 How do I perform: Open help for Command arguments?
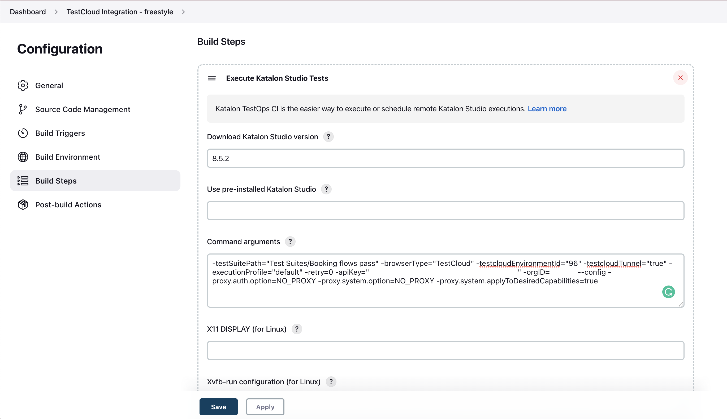(290, 242)
